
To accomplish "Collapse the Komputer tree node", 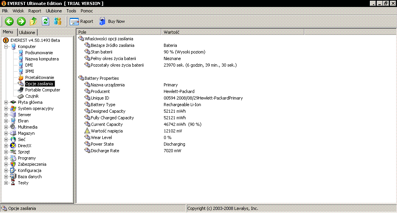I will pos(6,46).
